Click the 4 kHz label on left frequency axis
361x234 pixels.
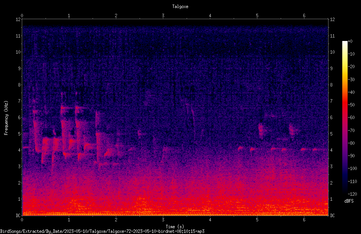(x=20, y=150)
